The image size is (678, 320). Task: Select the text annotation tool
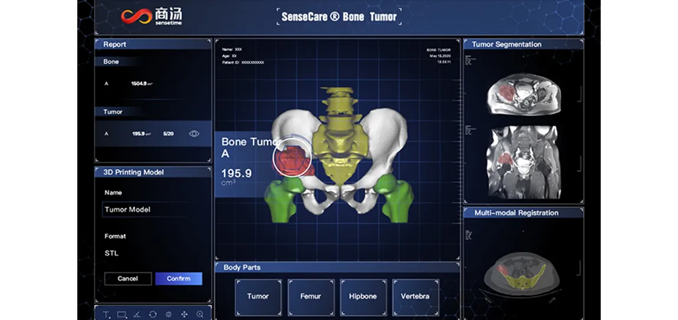106,314
